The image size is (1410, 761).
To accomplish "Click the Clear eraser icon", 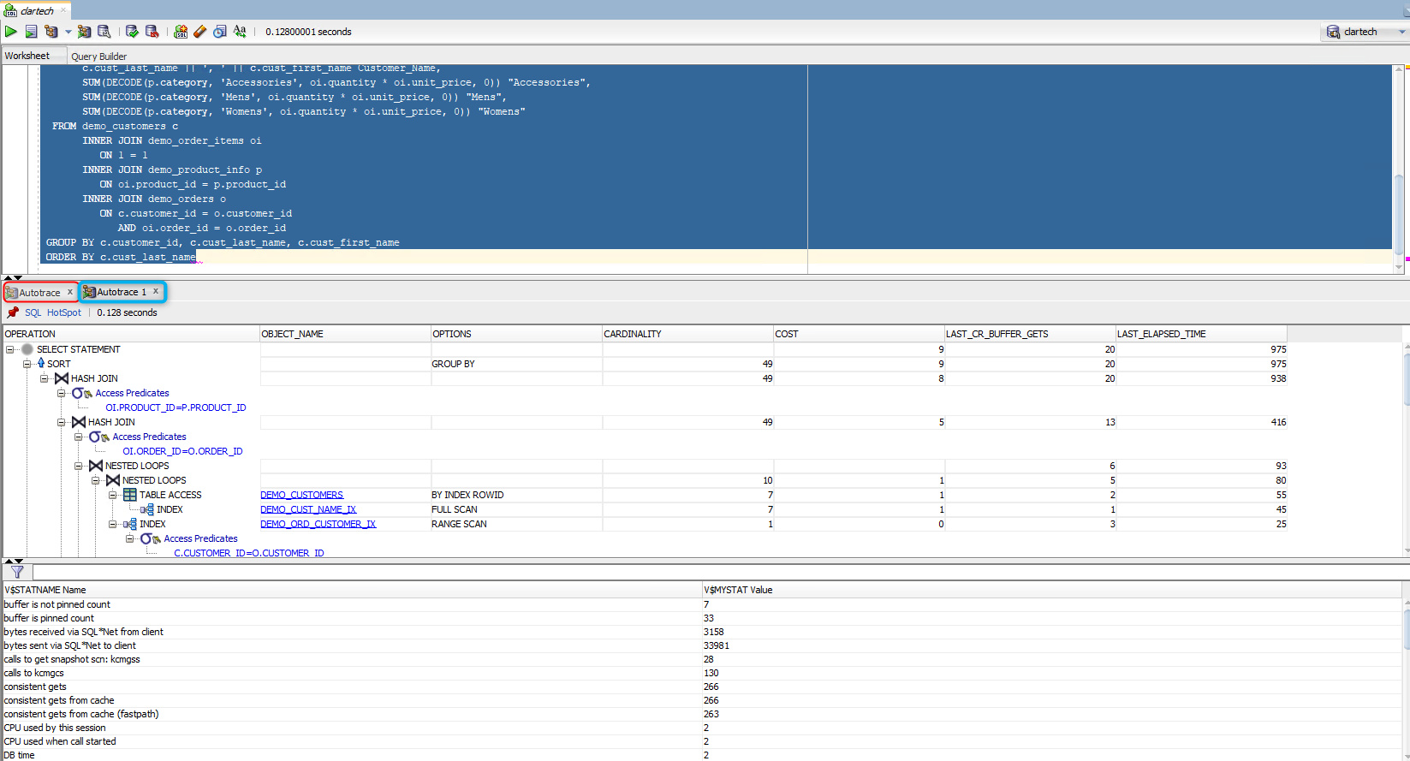I will 200,32.
